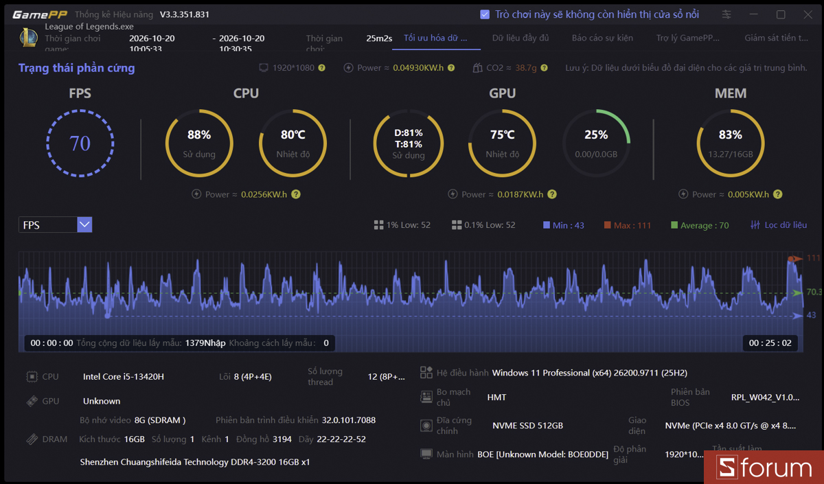Viewport: 824px width, 484px height.
Task: Click the 1379Nhập sample count value
Action: (x=205, y=343)
